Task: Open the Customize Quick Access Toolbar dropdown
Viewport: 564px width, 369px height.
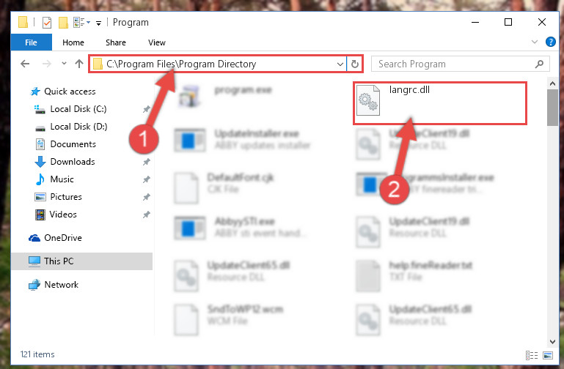Action: pyautogui.click(x=98, y=23)
